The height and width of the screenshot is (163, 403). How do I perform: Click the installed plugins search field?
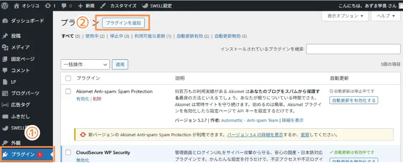(353, 49)
